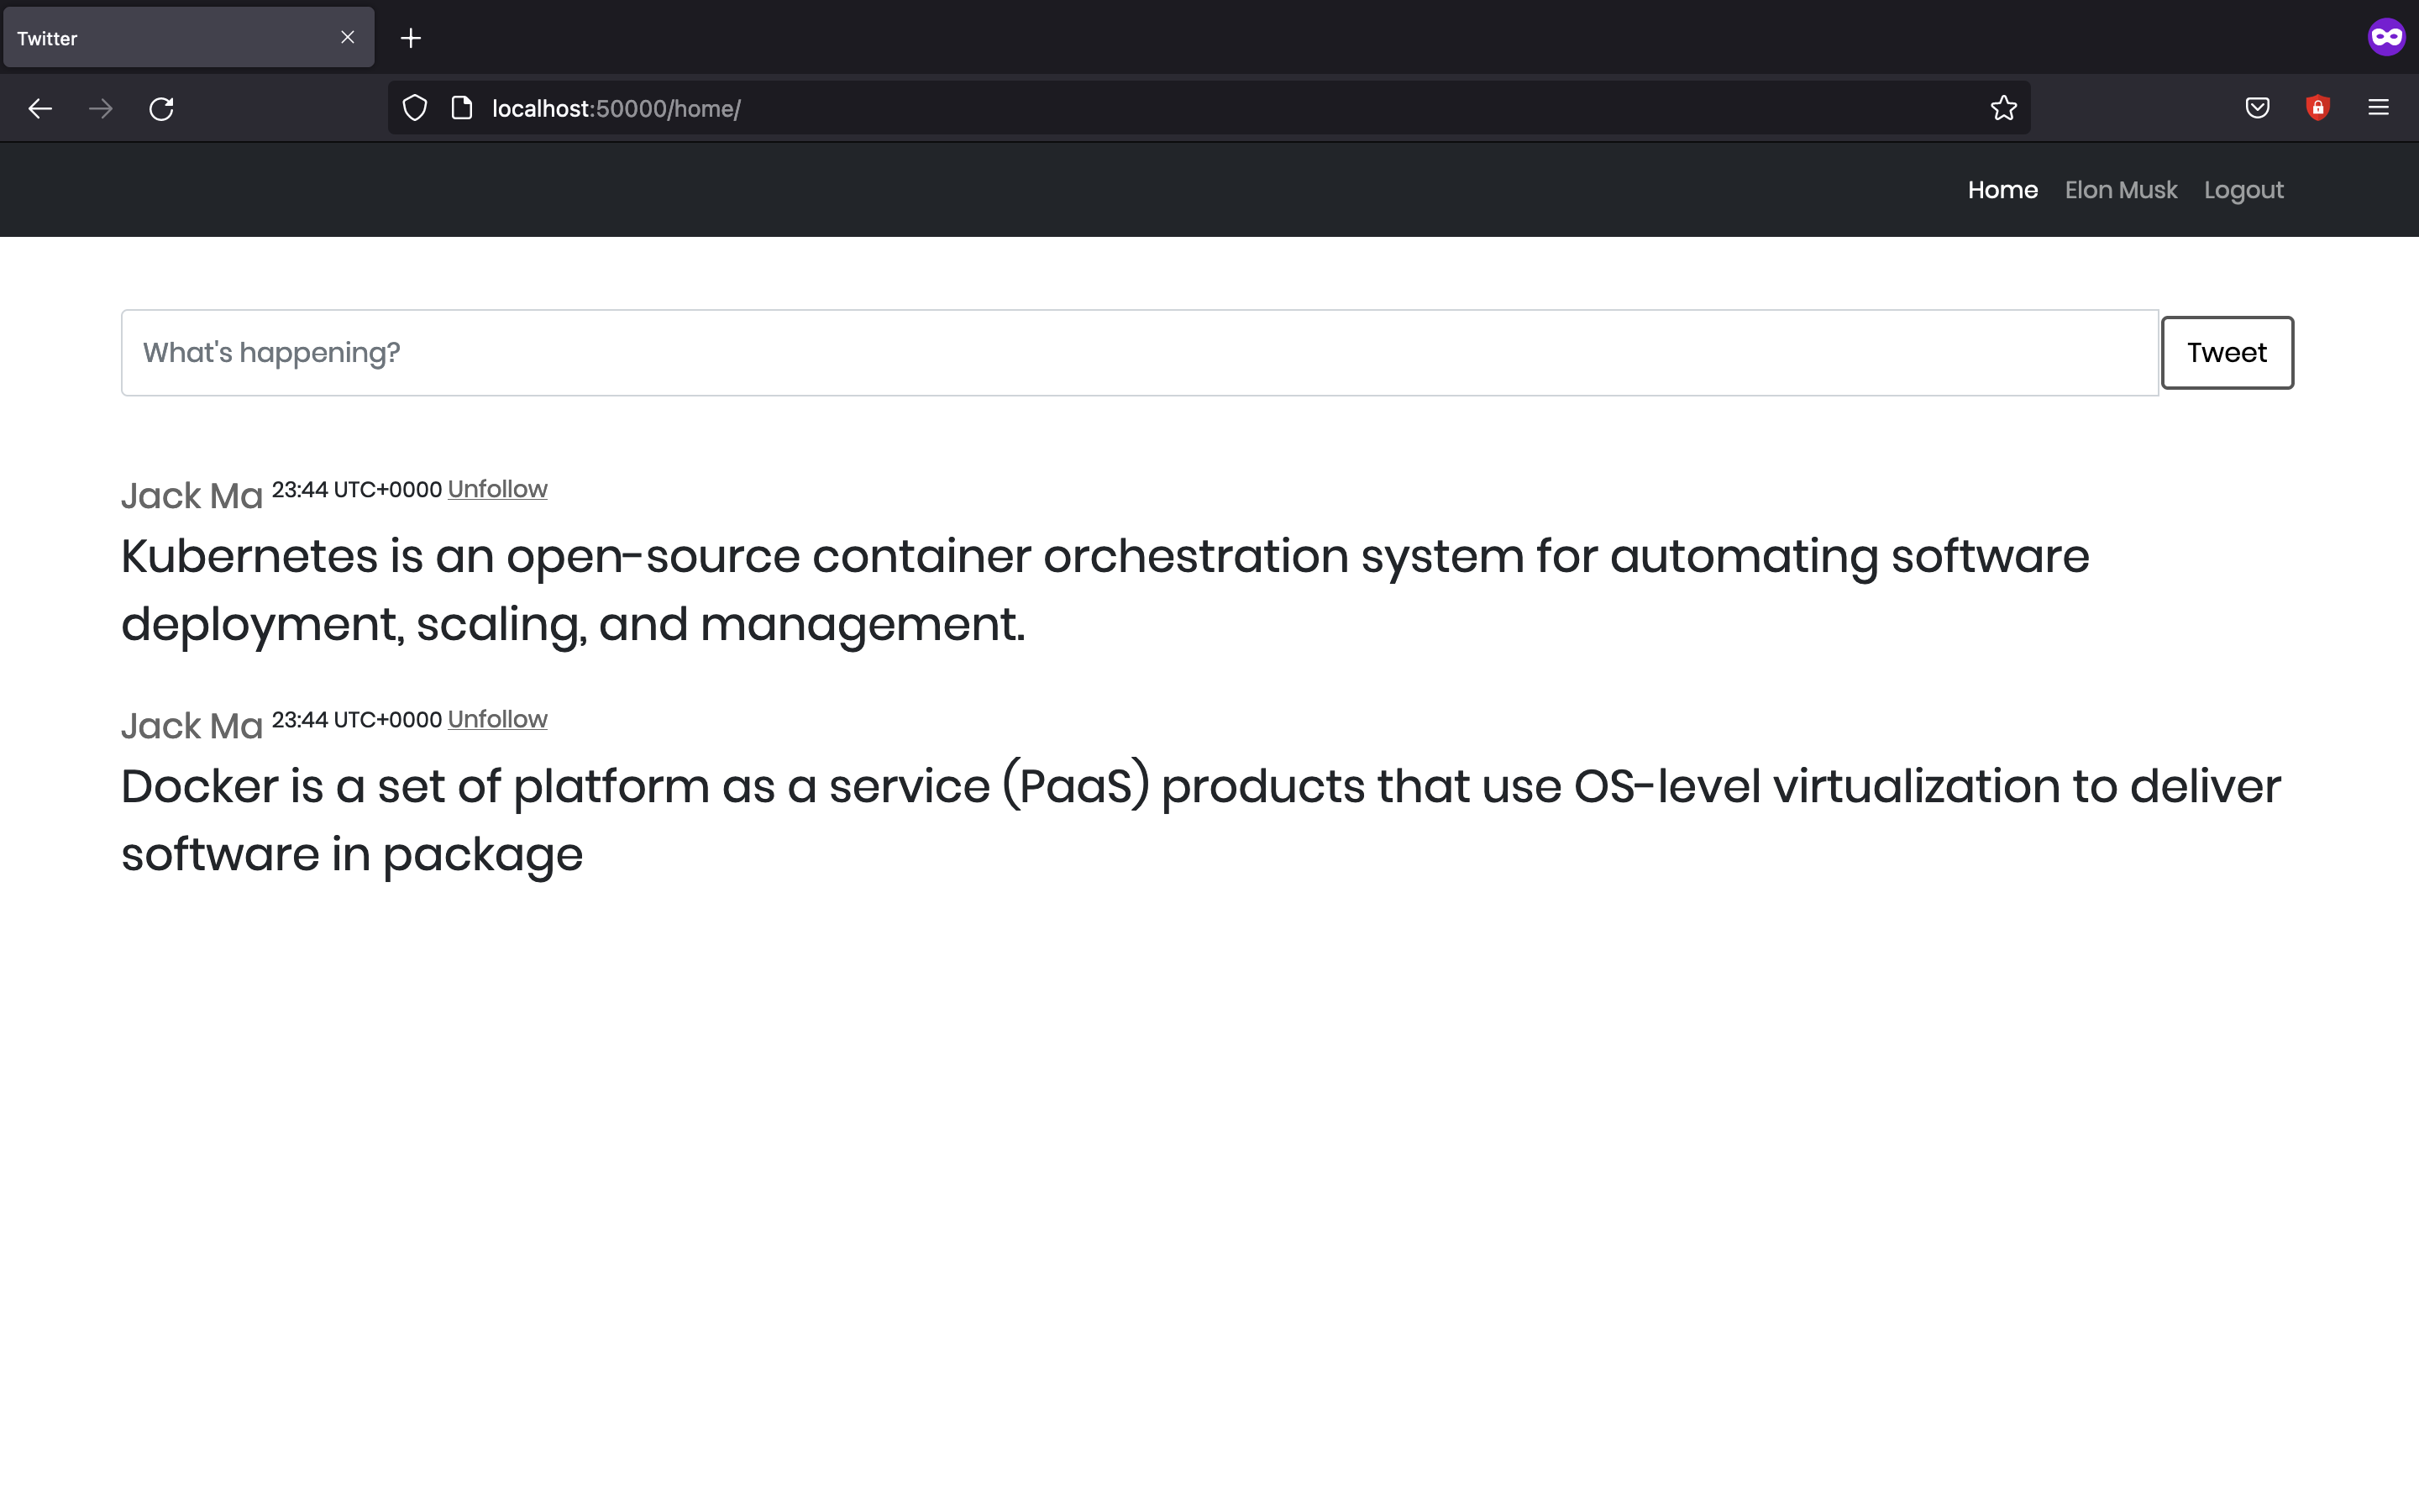Viewport: 2419px width, 1512px height.
Task: Click the browser back arrow
Action: point(40,108)
